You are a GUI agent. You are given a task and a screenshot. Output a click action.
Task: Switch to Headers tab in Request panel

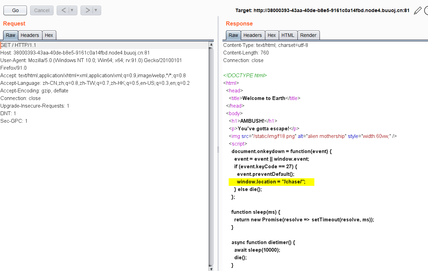pos(30,35)
